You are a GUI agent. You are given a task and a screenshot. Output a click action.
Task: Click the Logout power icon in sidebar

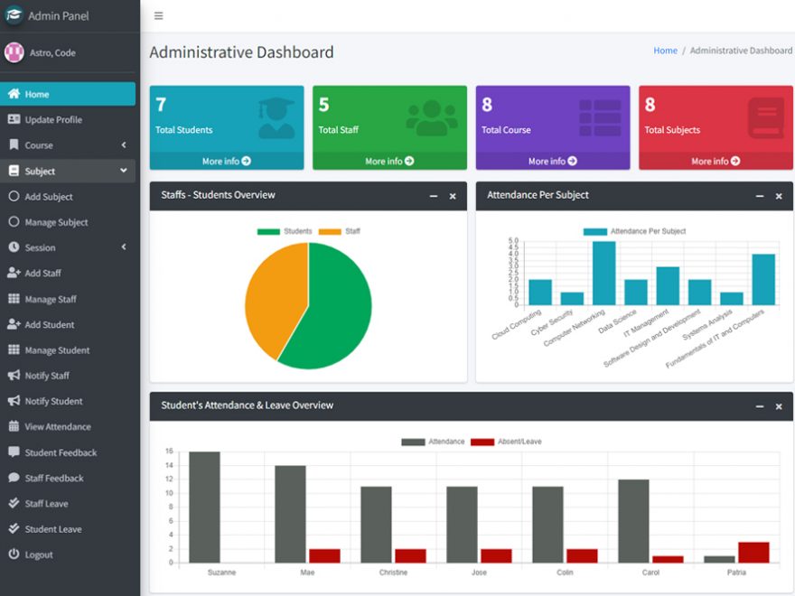click(x=14, y=554)
